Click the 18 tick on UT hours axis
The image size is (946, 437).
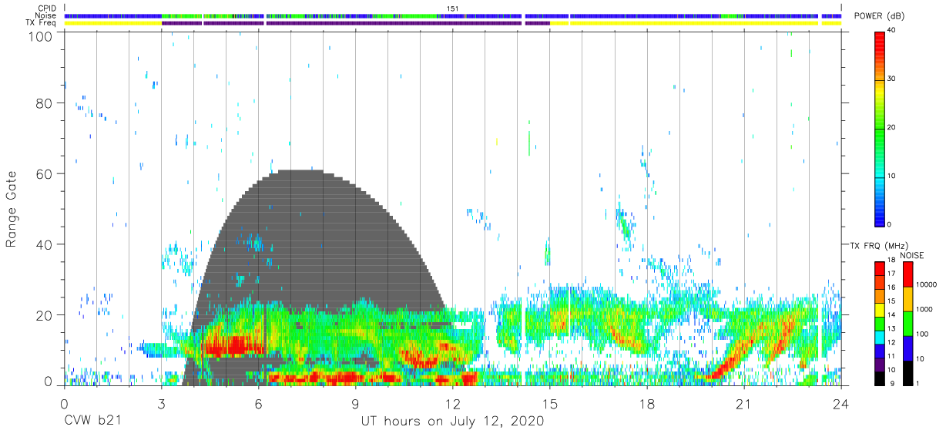coord(647,403)
